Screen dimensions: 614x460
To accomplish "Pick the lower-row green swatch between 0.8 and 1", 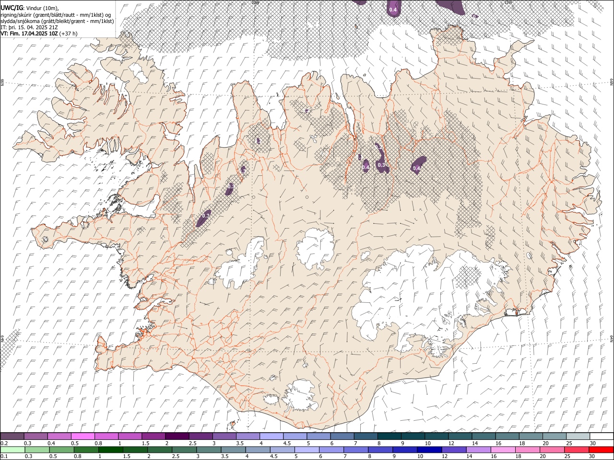I will [86, 449].
